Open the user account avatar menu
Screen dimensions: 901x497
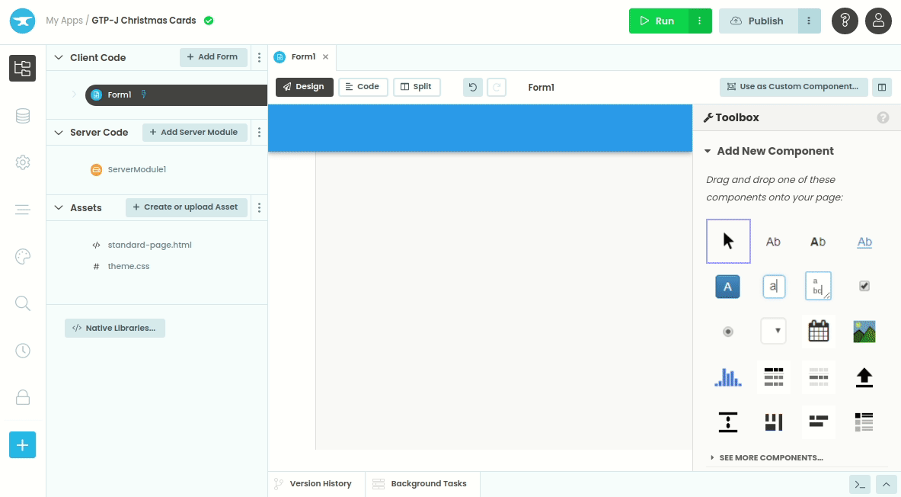click(x=879, y=21)
